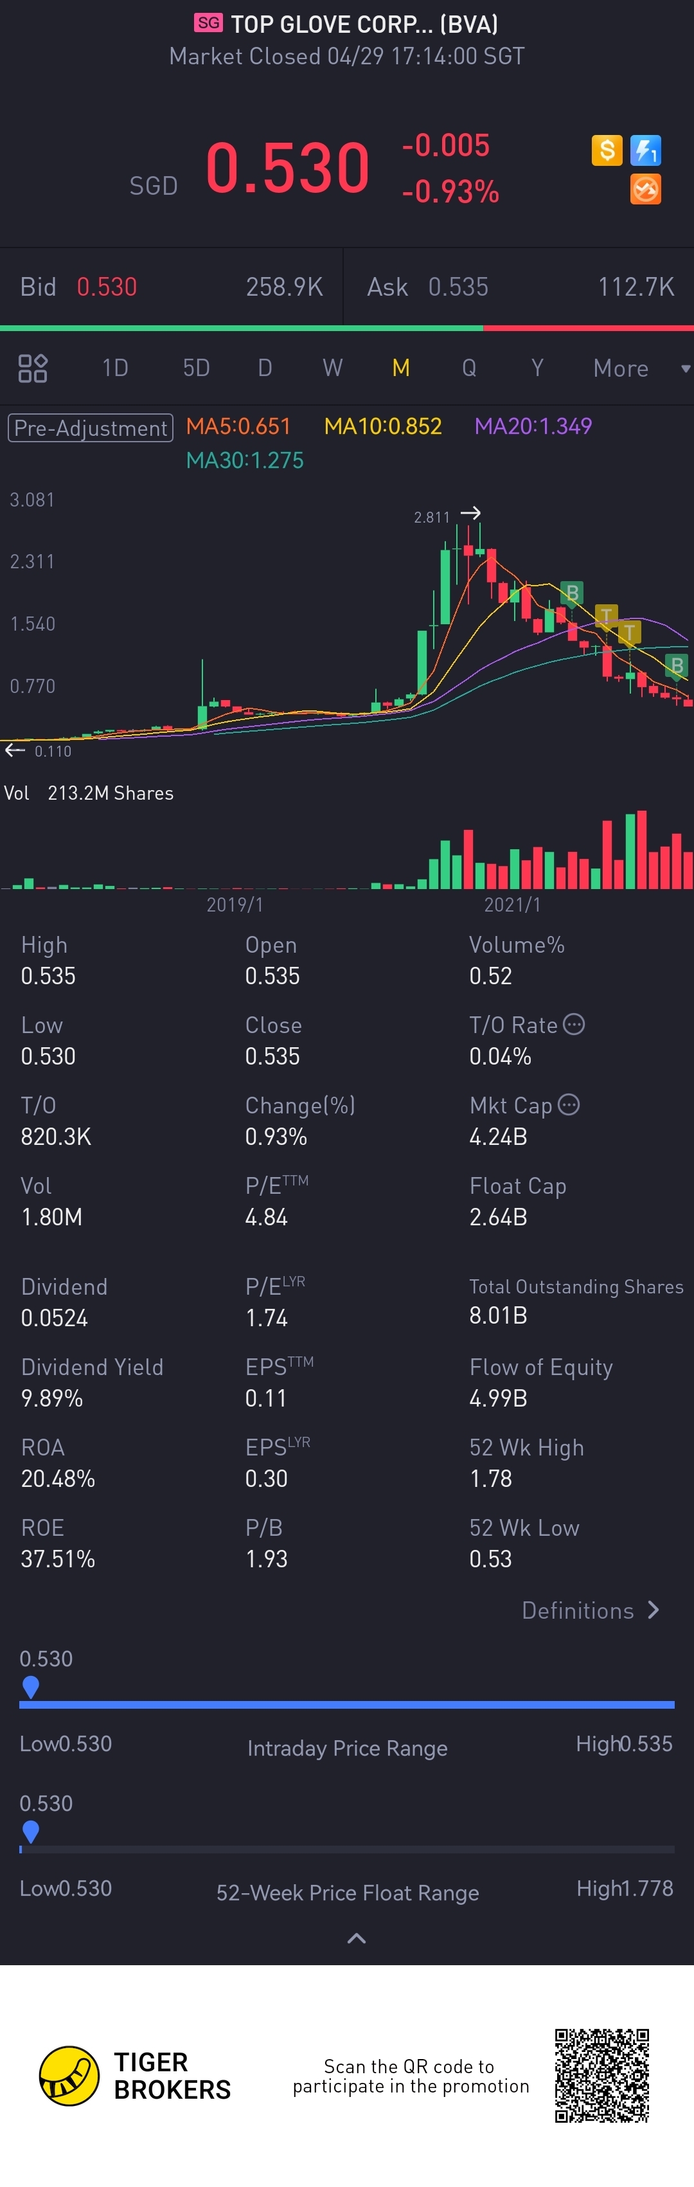Tap the info icon beside Mkt Cap
This screenshot has height=2187, width=694.
(569, 1104)
